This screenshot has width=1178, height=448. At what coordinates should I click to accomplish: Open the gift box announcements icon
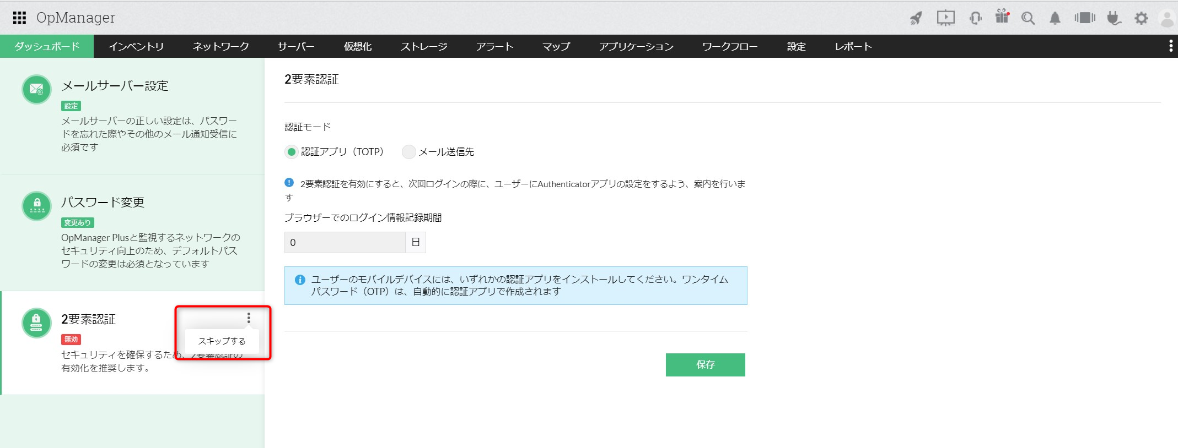pyautogui.click(x=1002, y=17)
